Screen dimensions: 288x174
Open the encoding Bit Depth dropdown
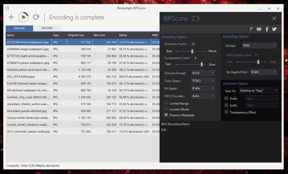pyautogui.click(x=203, y=88)
